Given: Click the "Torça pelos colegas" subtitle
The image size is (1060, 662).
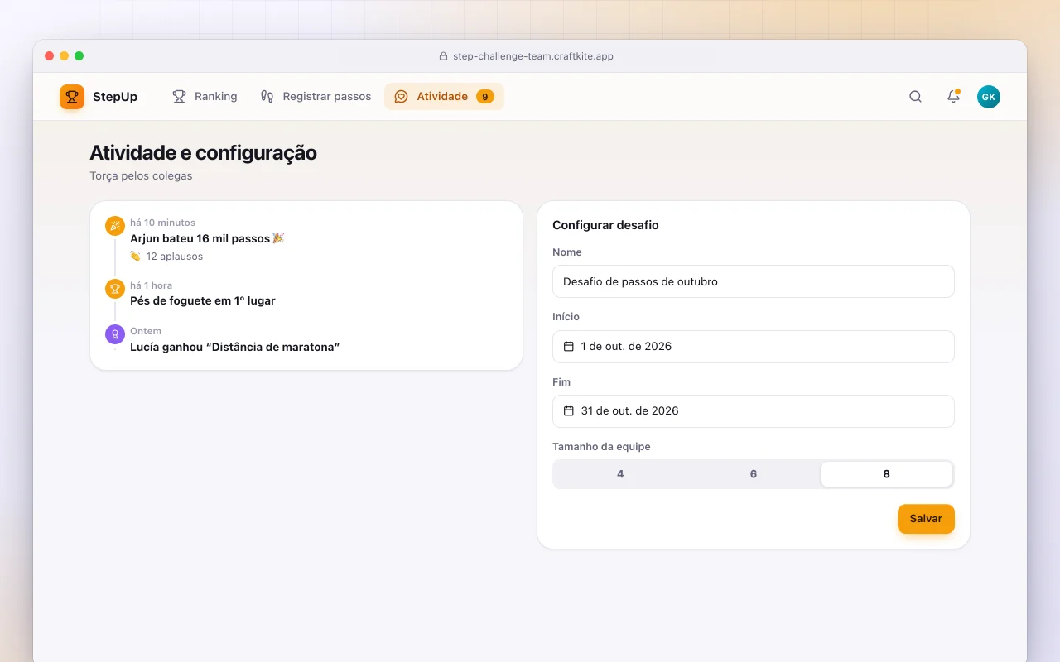Looking at the screenshot, I should 141,176.
